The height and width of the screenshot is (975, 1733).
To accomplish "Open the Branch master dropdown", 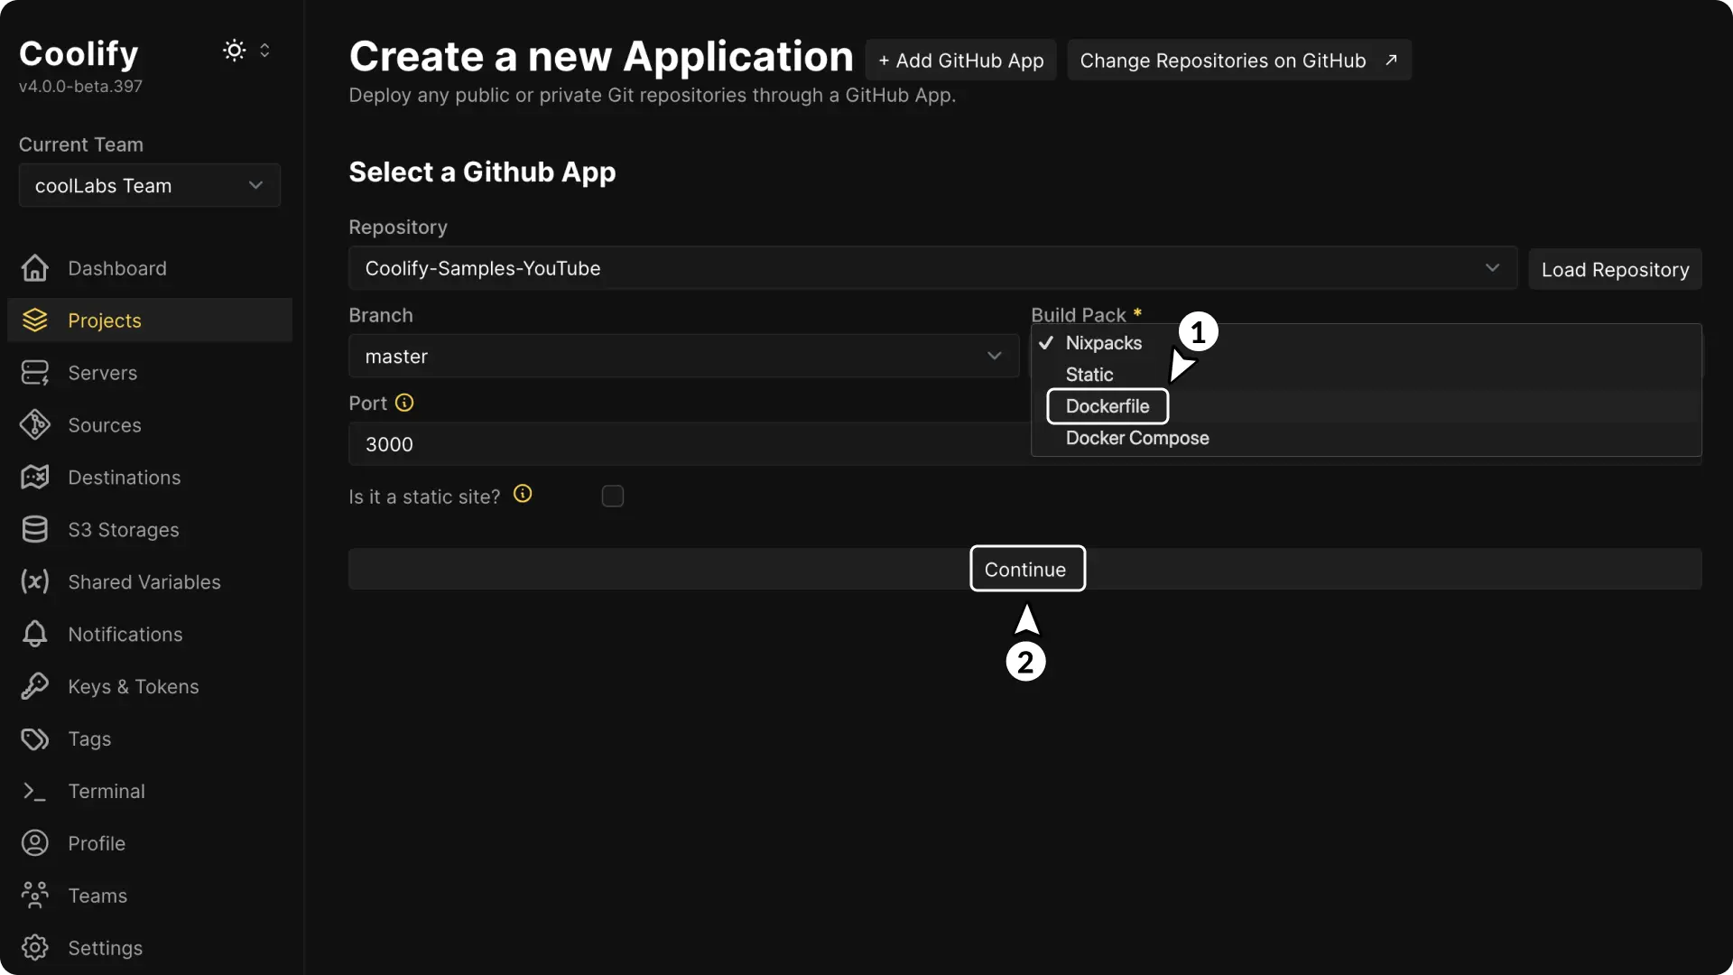I will (683, 357).
